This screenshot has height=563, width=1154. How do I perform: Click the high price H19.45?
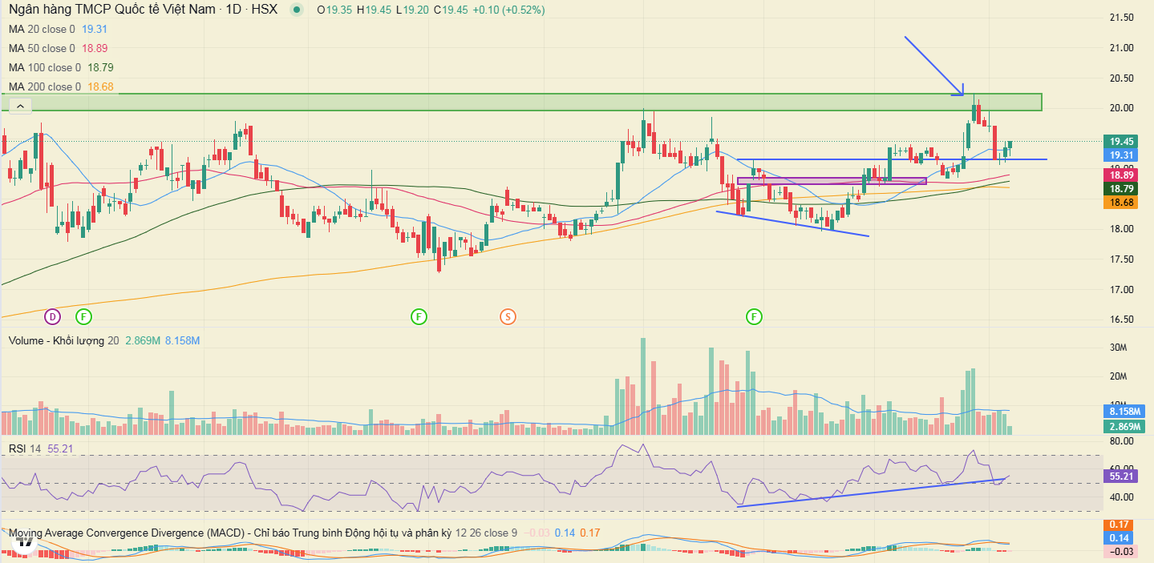(x=374, y=10)
